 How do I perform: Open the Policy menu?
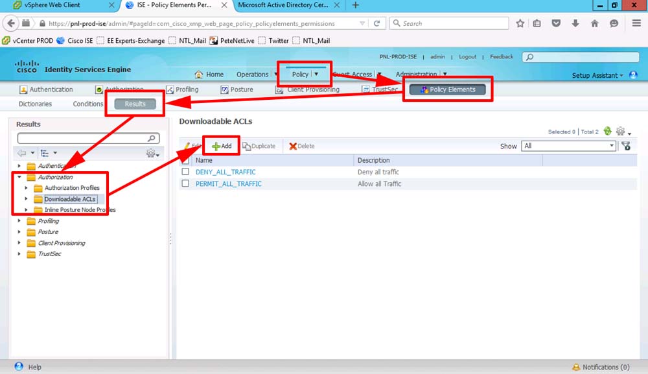point(305,75)
